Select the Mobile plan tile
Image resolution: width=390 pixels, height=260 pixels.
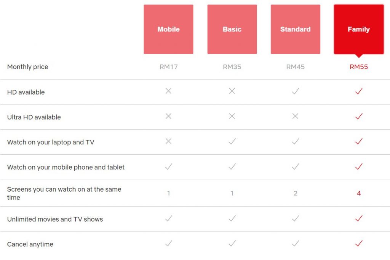pyautogui.click(x=168, y=29)
